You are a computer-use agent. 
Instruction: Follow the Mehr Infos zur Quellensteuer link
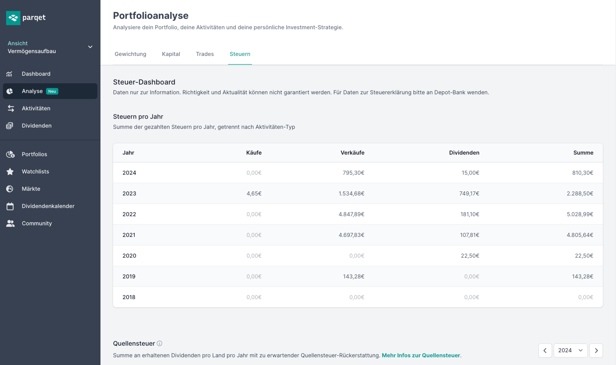(421, 355)
